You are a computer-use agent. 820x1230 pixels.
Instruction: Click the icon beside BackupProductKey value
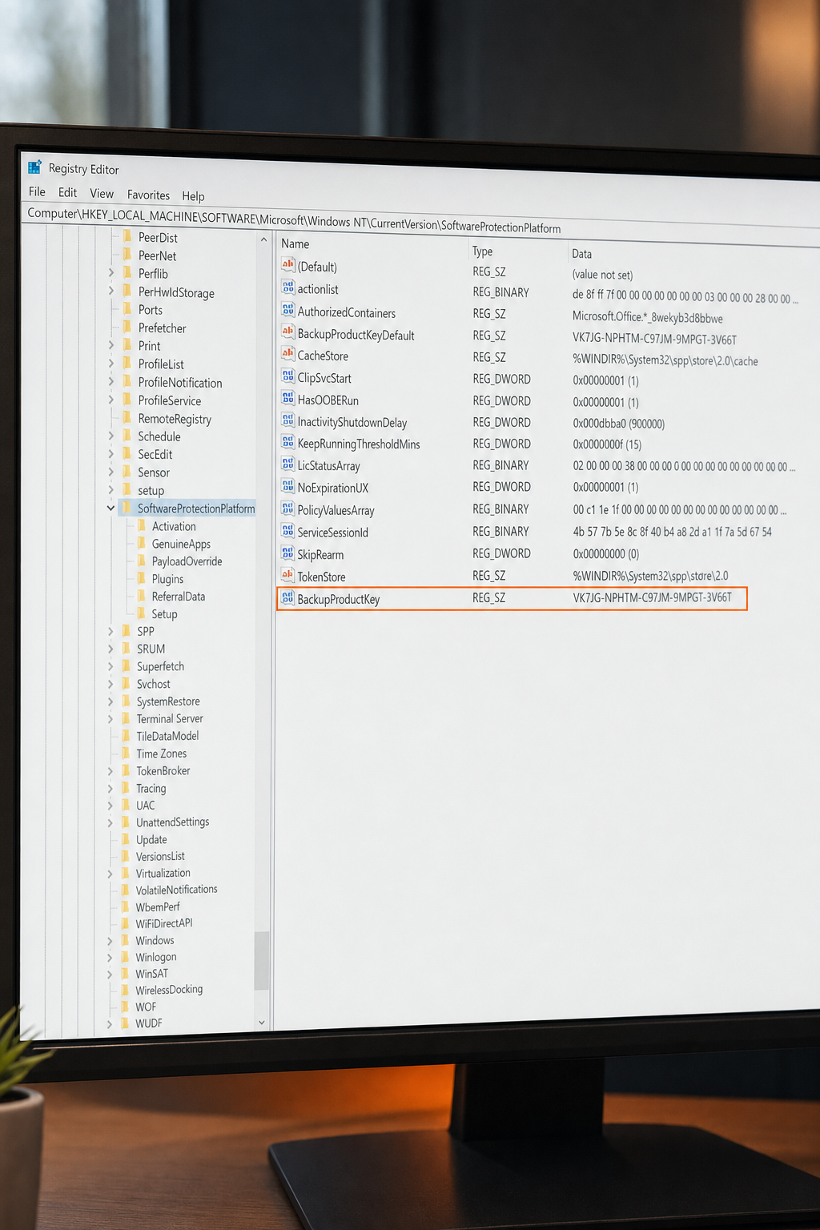coord(288,597)
